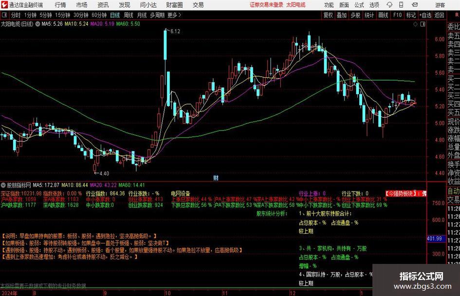The image size is (460, 296).
Task: Open the 交易 menu
Action: [198, 5]
